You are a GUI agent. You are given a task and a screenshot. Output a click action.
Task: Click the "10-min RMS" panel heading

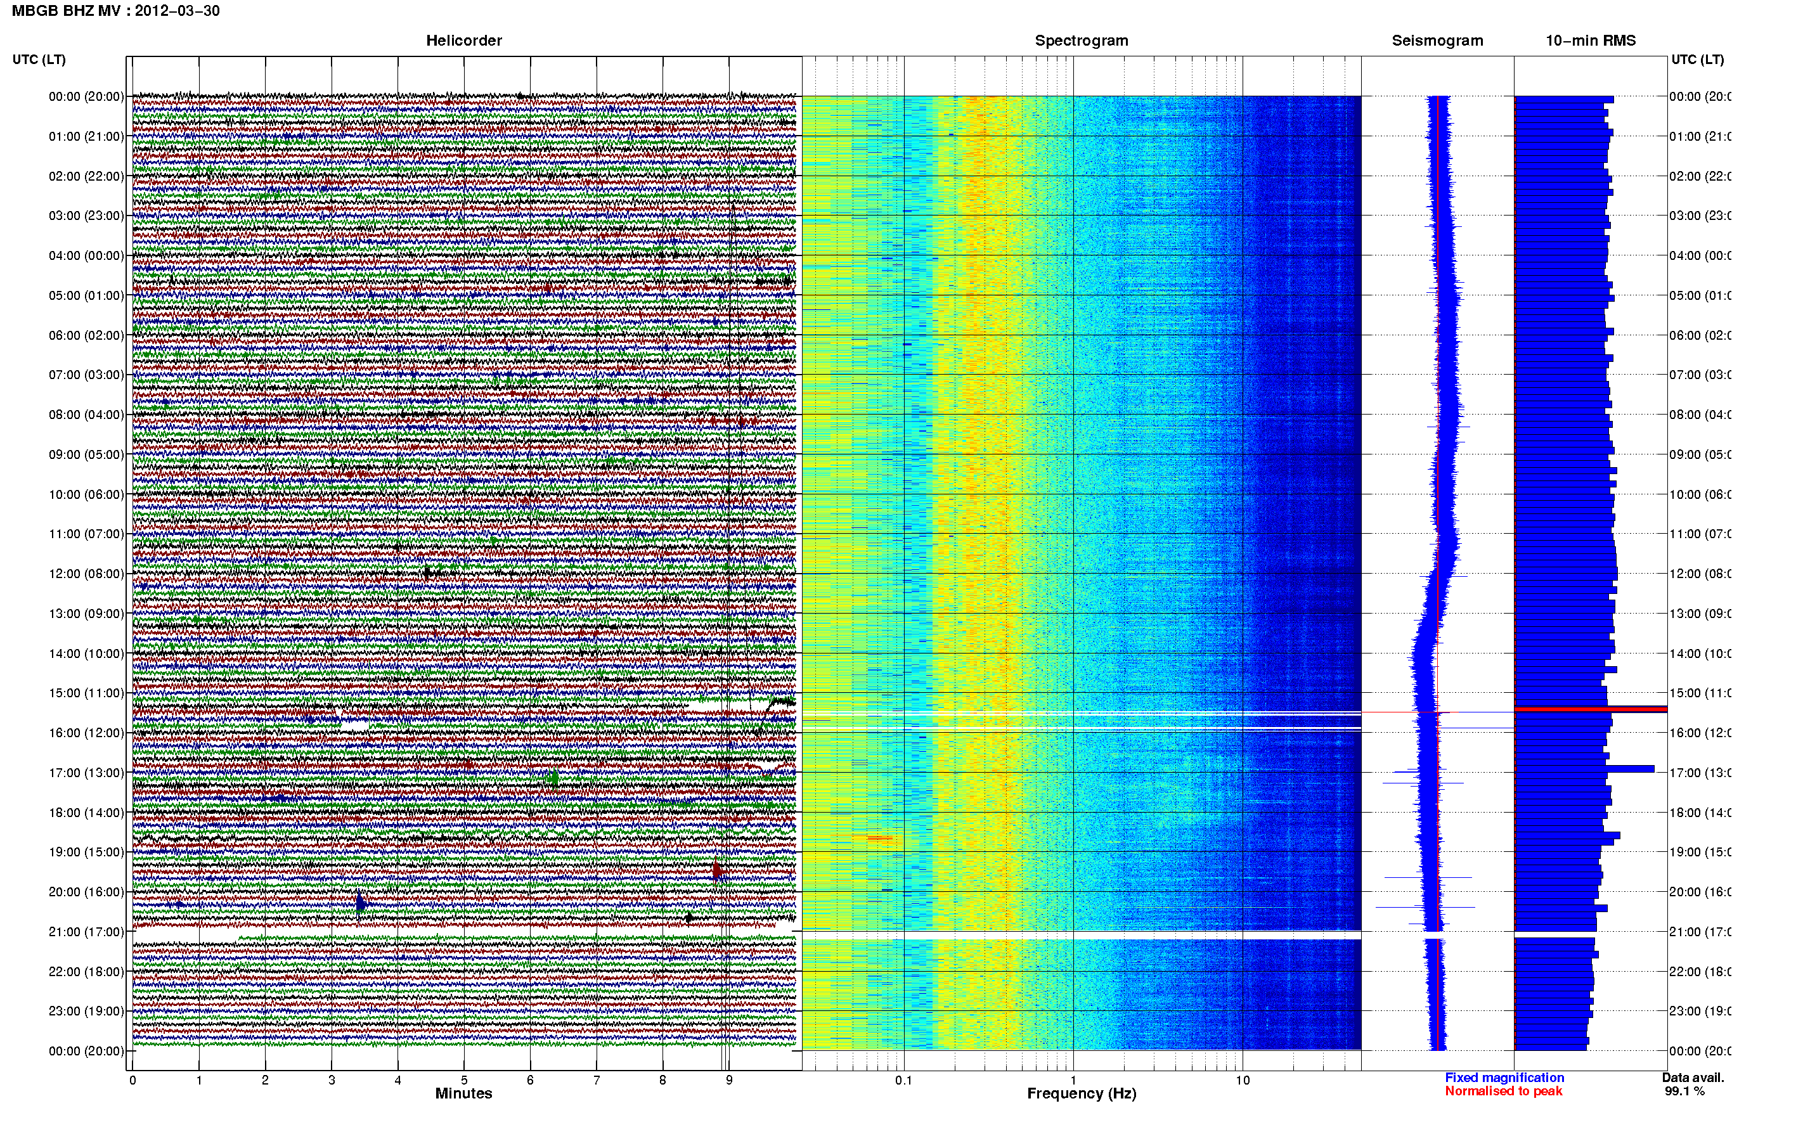coord(1591,41)
